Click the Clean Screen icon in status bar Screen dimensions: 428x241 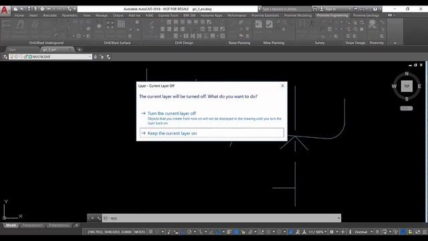pos(417,232)
